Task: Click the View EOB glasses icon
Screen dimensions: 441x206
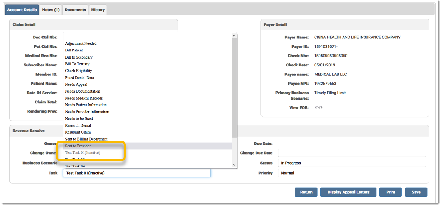Action: [x=319, y=108]
